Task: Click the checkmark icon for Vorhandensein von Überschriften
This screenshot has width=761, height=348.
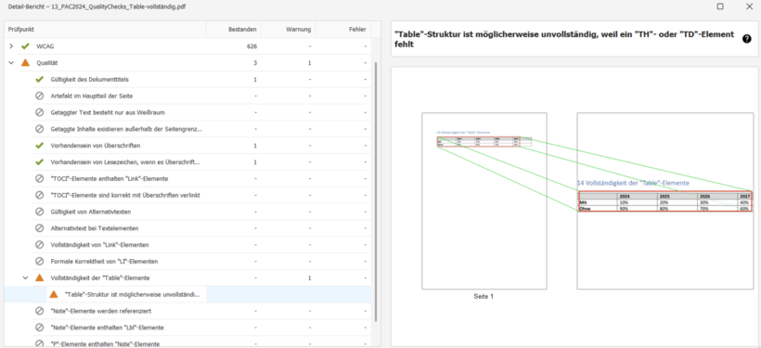Action: 40,145
